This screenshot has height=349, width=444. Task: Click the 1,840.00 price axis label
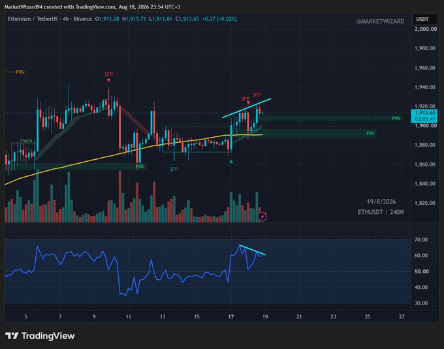pyautogui.click(x=425, y=184)
